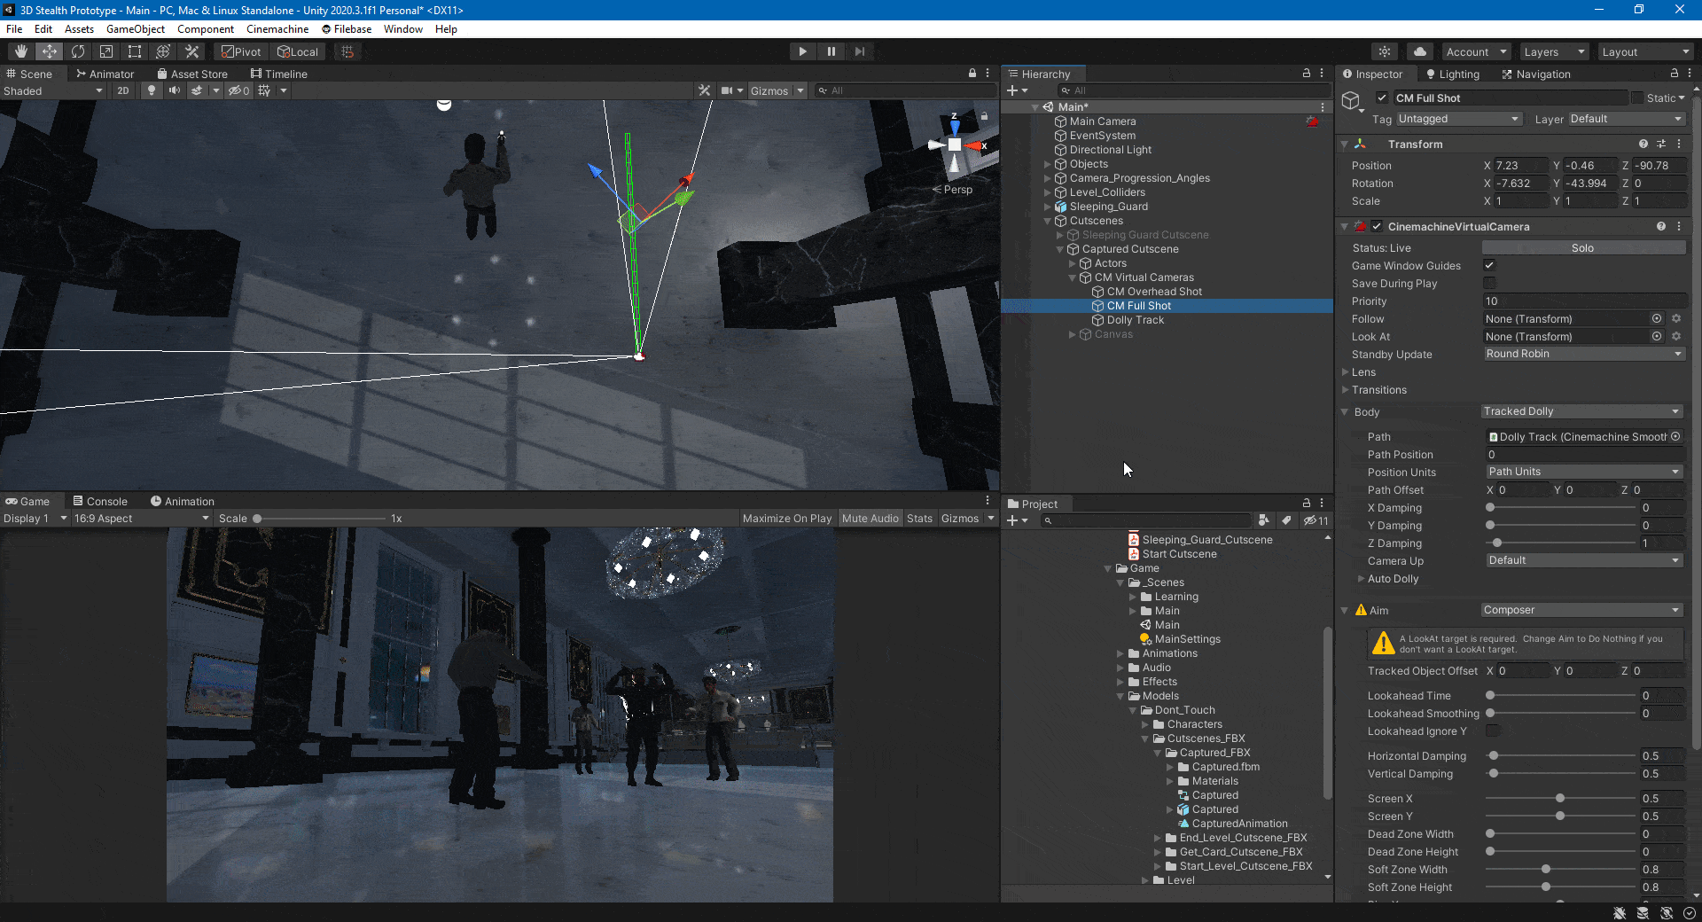
Task: Toggle scene view audio icon
Action: tap(175, 90)
